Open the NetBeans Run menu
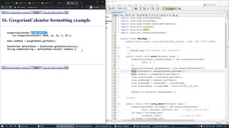 click(125, 5)
